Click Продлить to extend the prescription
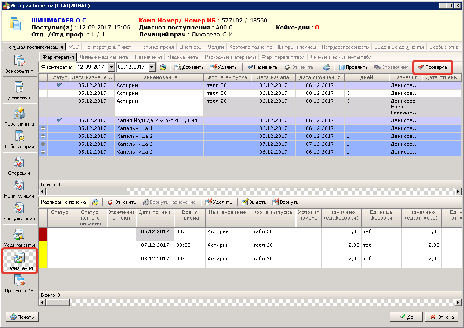The height and width of the screenshot is (328, 464). pos(353,67)
